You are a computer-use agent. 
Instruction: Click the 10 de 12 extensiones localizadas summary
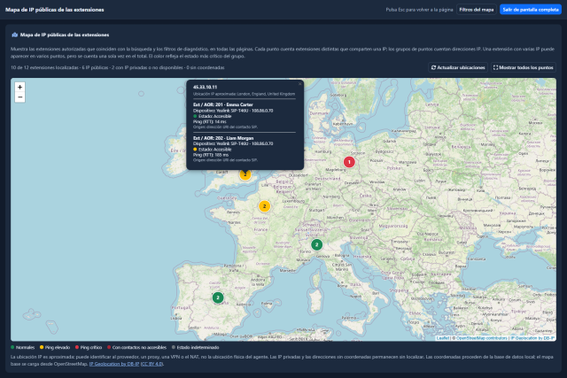coord(118,67)
